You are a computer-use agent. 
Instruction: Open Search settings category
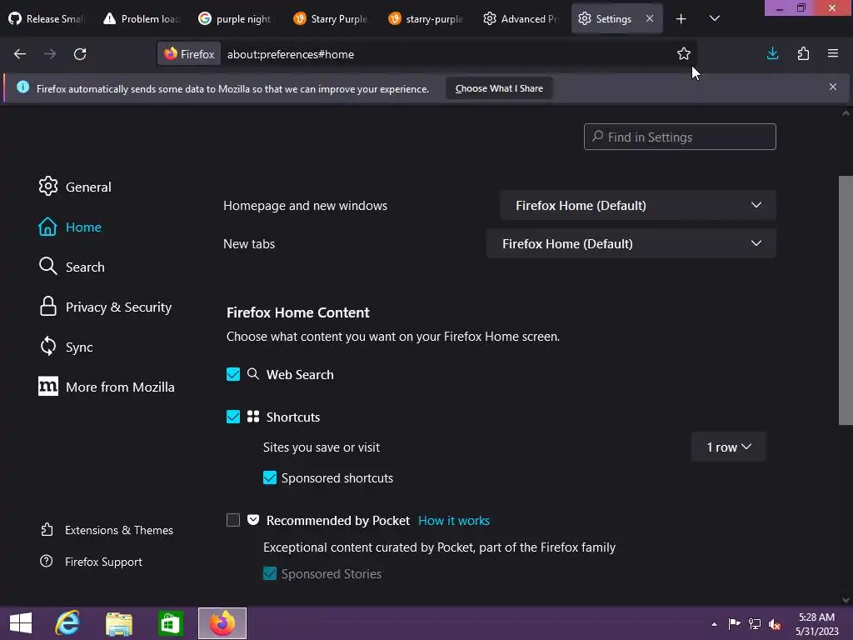(x=72, y=267)
